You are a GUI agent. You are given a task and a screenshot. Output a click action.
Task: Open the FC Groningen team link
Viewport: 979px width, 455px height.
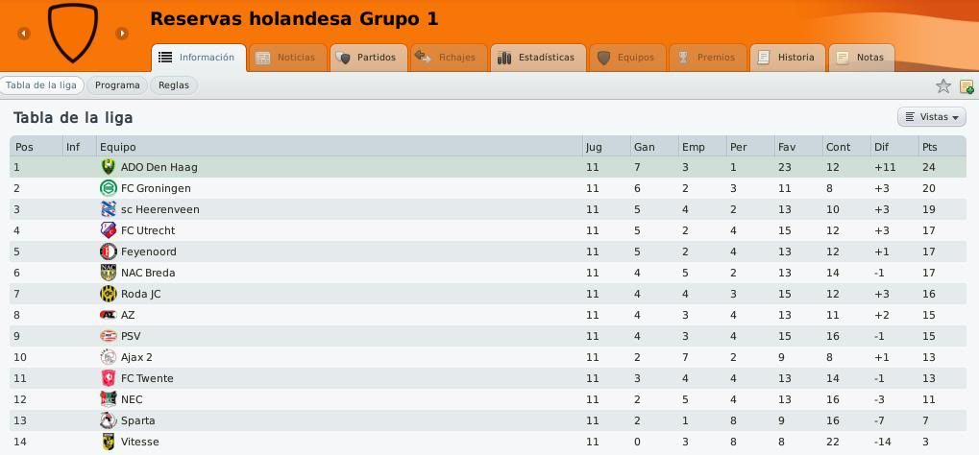[156, 188]
